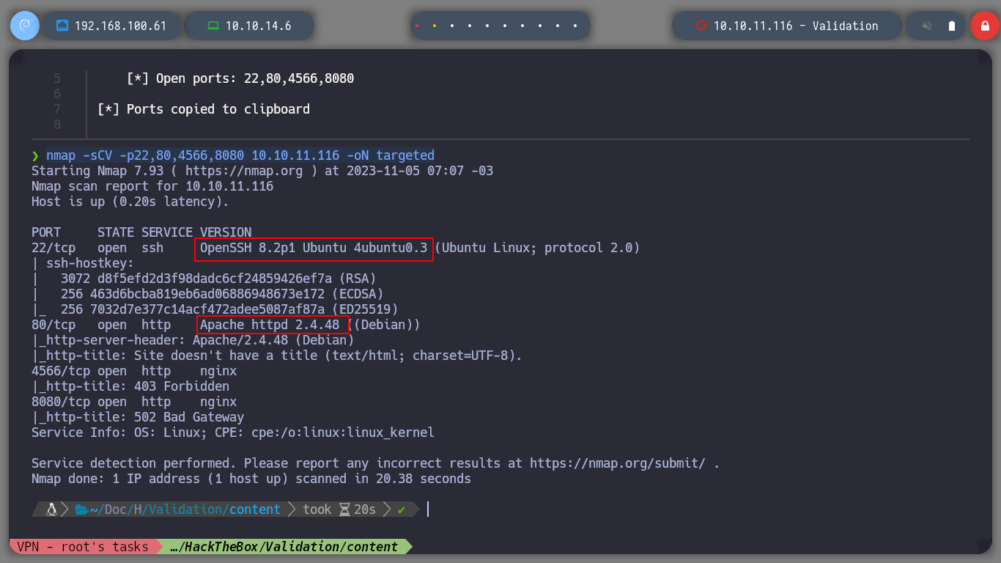The image size is (1001, 563).
Task: Click the green checkmark status icon
Action: pyautogui.click(x=402, y=509)
